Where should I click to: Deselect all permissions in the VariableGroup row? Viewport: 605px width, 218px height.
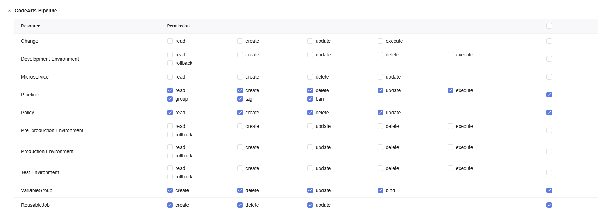coord(549,190)
